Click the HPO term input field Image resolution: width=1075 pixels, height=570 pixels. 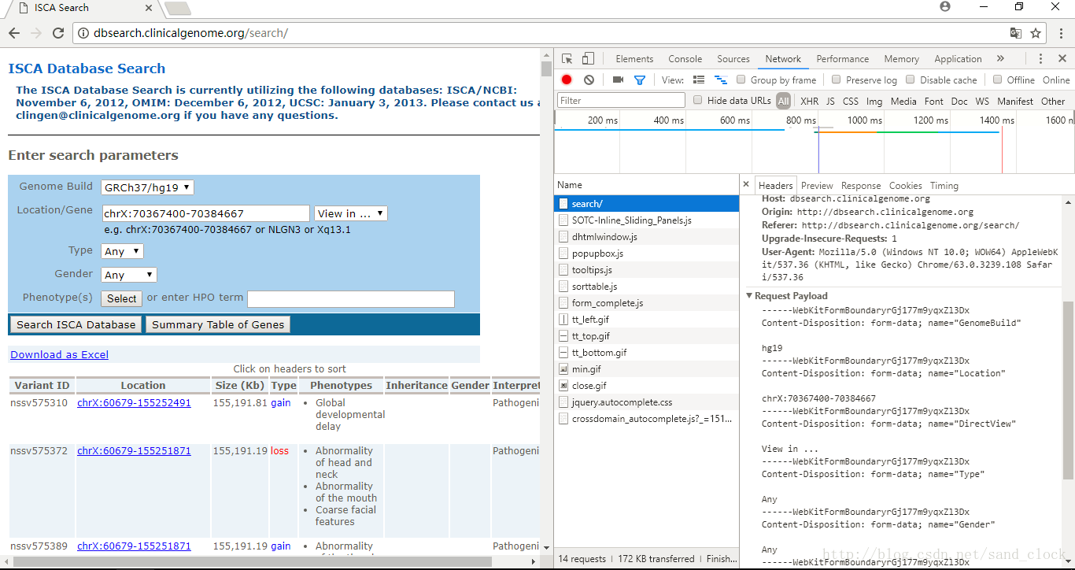(x=351, y=298)
